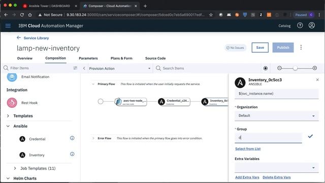Click the Publish button
325x183 pixels.
click(x=283, y=47)
